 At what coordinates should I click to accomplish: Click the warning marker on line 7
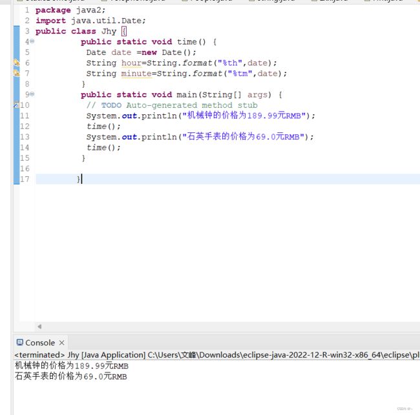click(17, 74)
